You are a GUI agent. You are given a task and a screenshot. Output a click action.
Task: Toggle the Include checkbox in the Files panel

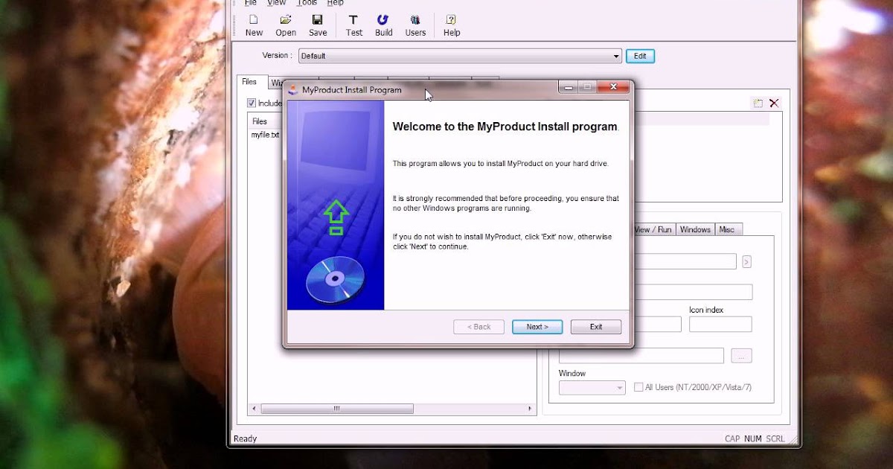(x=251, y=103)
